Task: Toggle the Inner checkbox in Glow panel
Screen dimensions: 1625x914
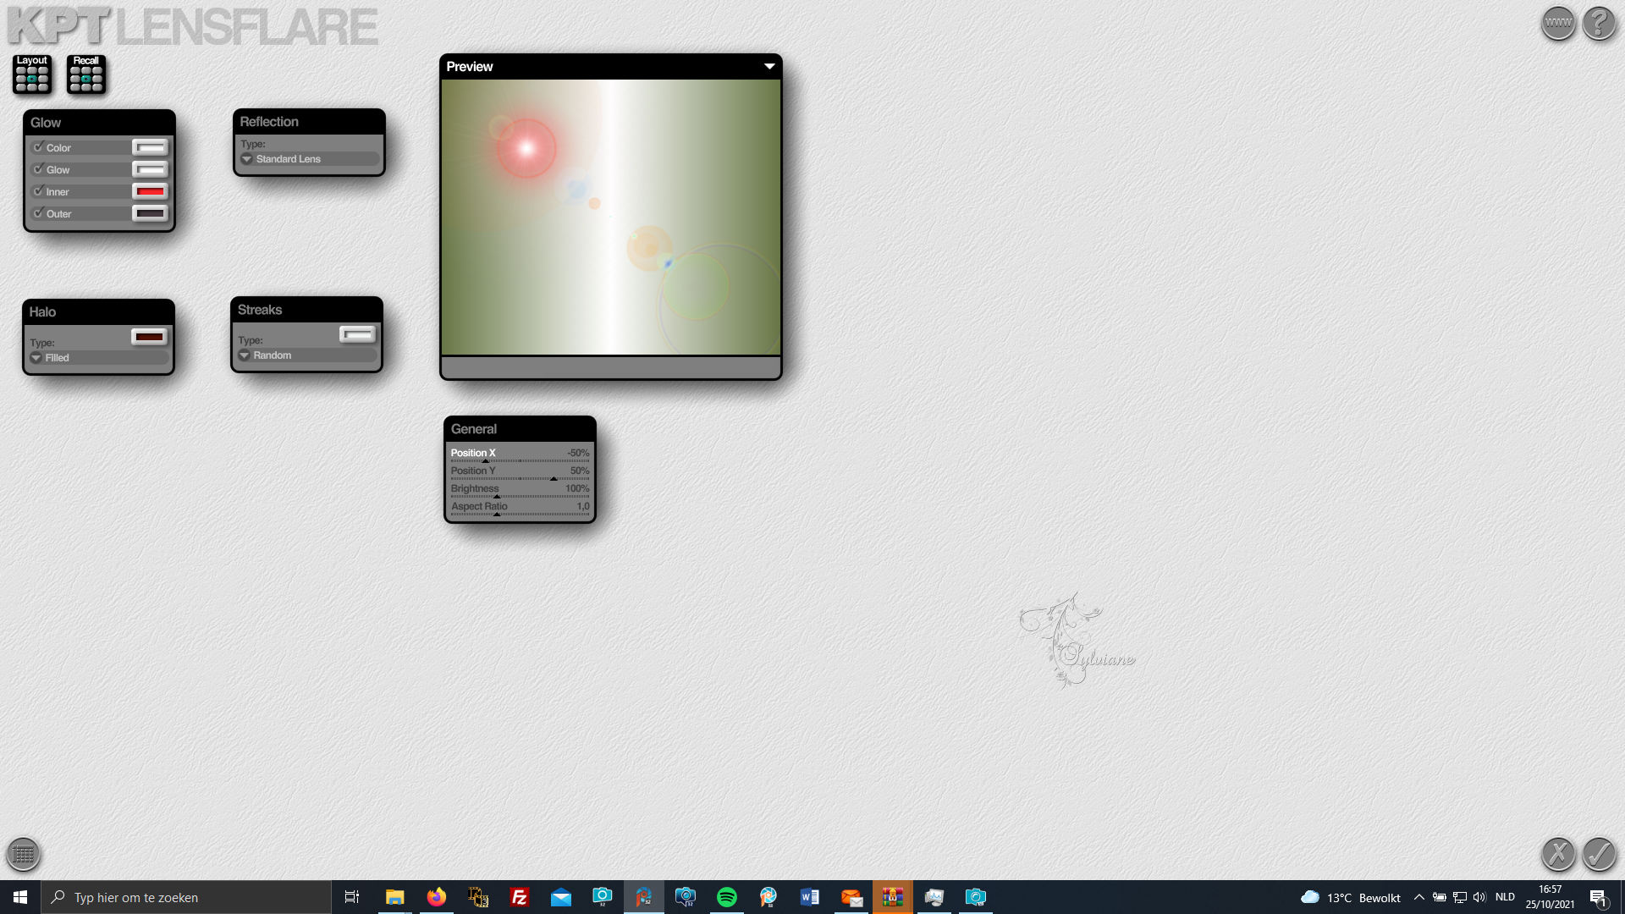Action: pos(38,191)
